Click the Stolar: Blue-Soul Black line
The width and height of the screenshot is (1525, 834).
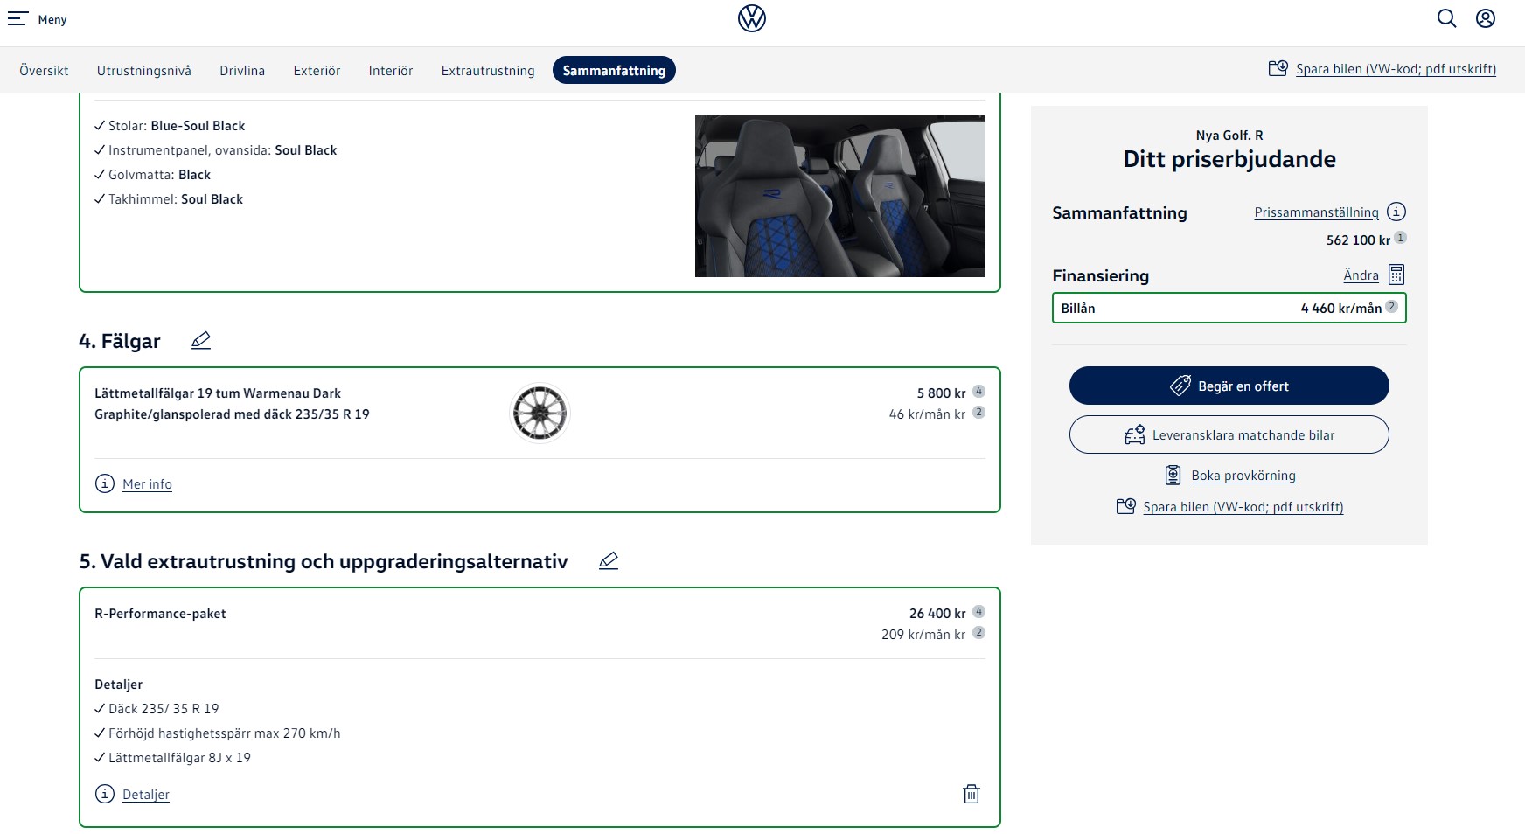[x=170, y=126]
